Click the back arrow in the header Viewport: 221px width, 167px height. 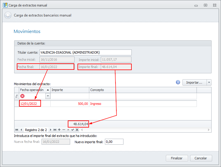point(8,15)
